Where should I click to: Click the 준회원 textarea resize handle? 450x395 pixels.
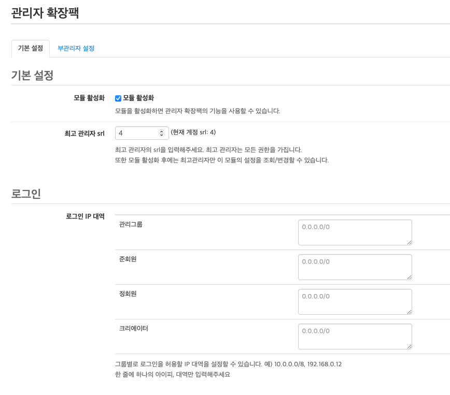pyautogui.click(x=409, y=277)
